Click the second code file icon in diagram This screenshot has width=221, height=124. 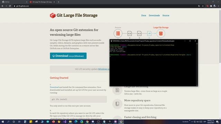[139, 33]
